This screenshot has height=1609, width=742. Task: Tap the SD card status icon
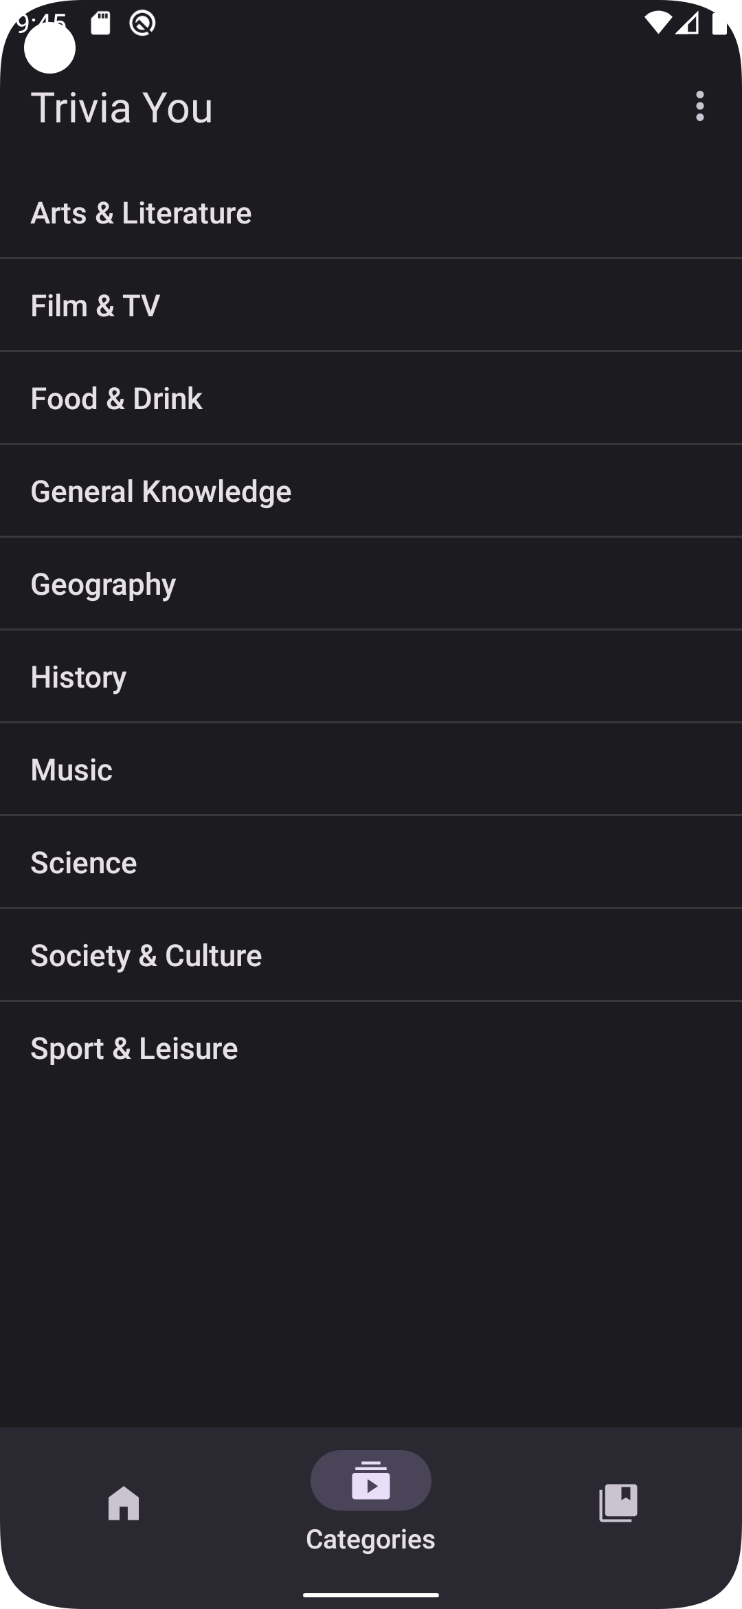101,23
